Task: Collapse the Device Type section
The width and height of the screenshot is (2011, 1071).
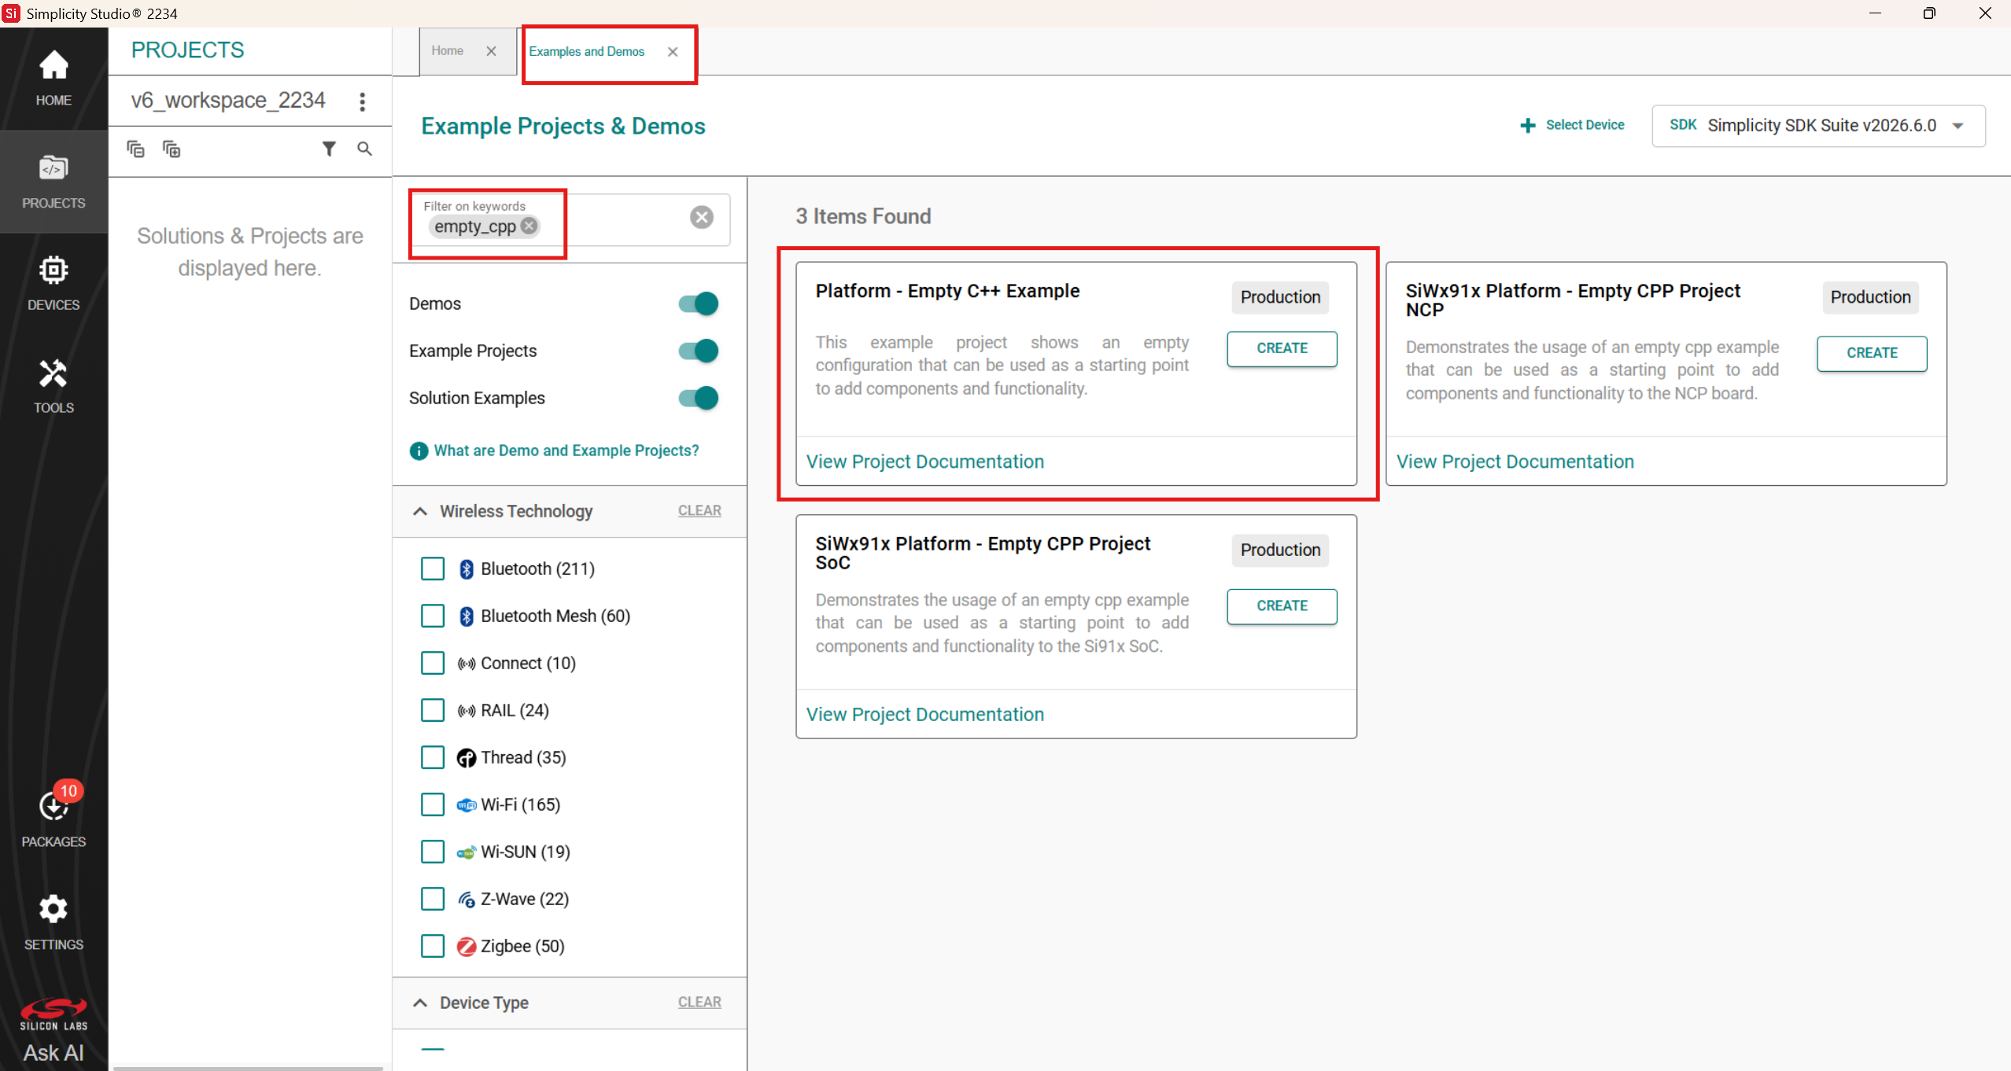Action: pyautogui.click(x=420, y=1003)
